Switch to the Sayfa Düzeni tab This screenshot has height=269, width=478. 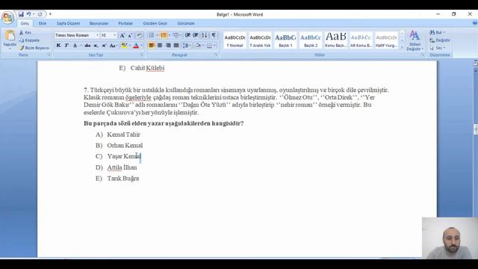[x=68, y=23]
